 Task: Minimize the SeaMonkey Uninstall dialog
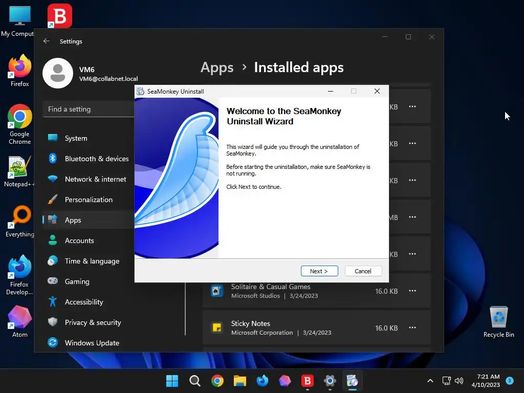click(331, 91)
